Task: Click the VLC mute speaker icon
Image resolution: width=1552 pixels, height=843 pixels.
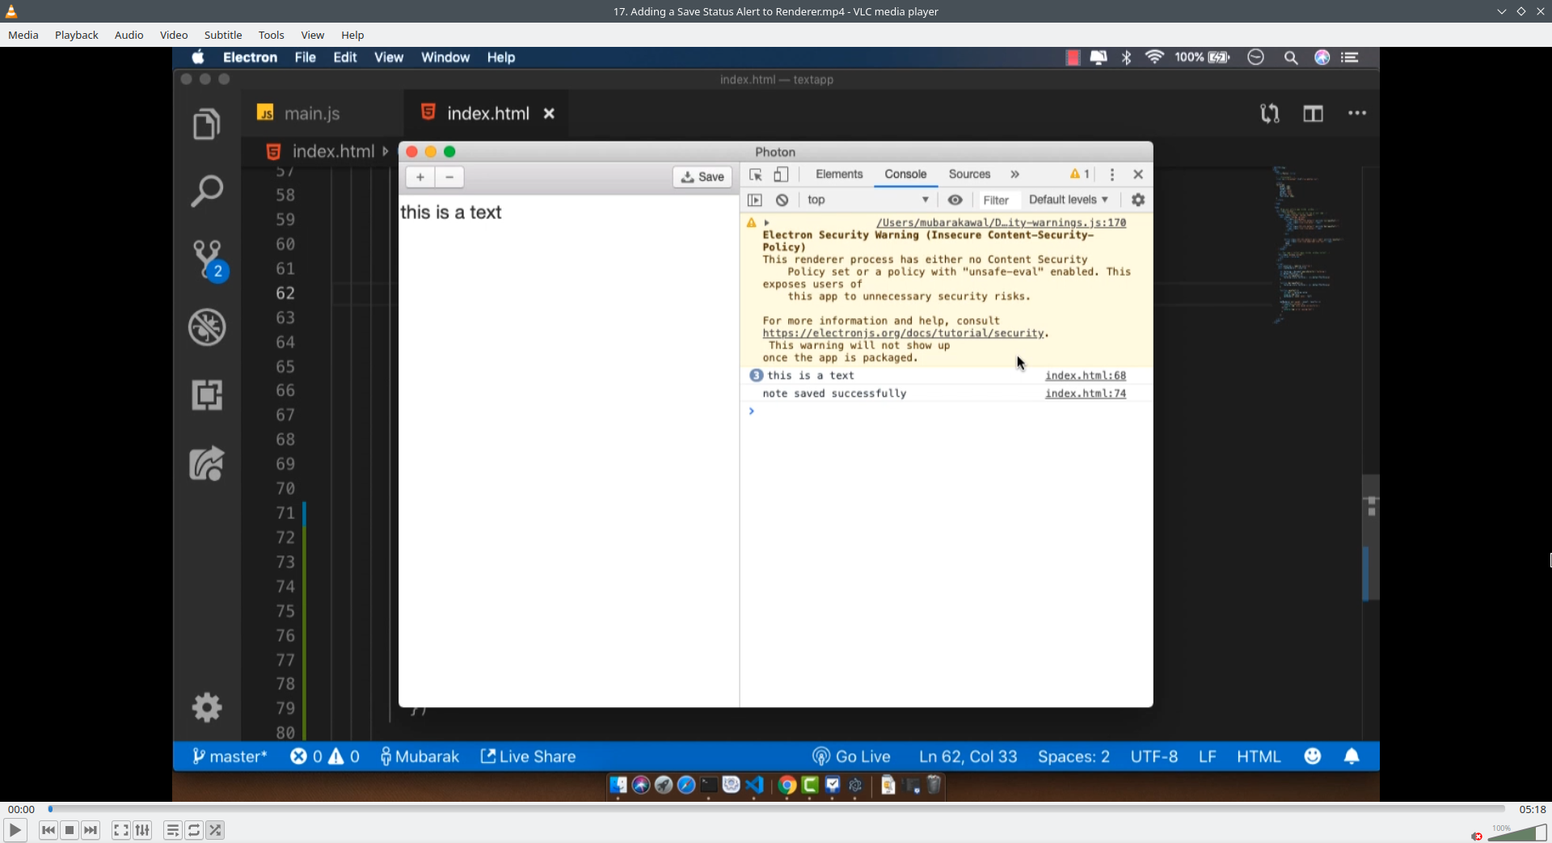Action: pyautogui.click(x=1477, y=836)
